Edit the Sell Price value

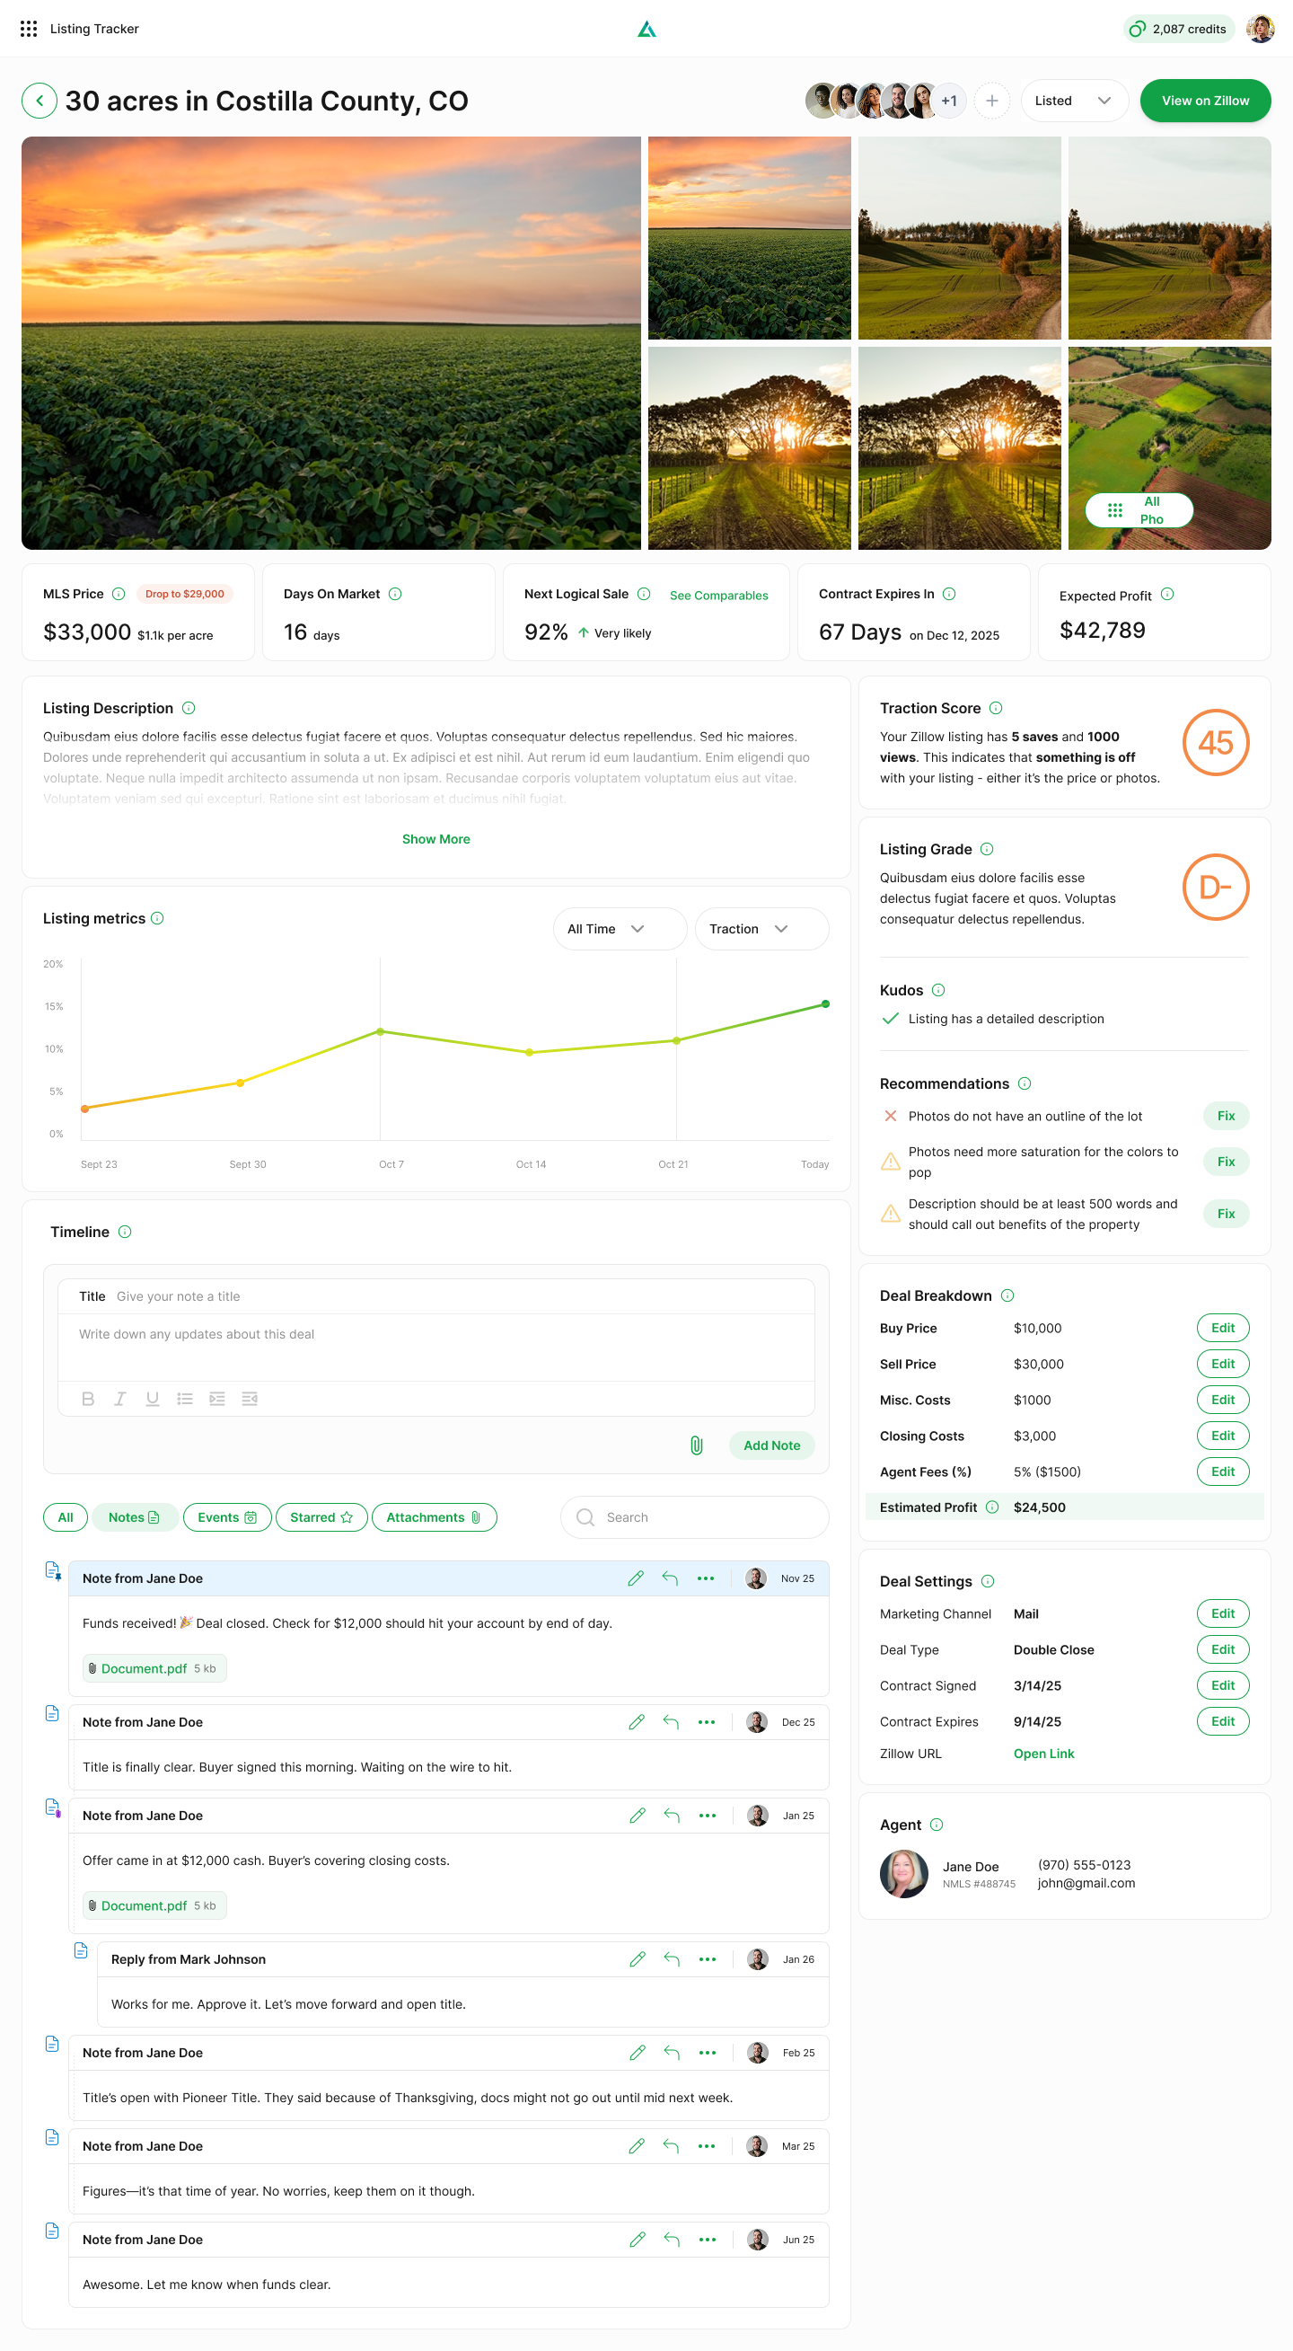[1223, 1365]
